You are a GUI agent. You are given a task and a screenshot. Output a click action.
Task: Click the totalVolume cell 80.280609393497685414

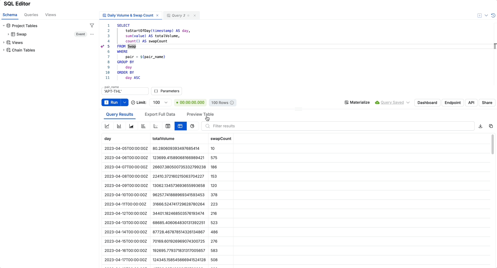pos(179,149)
